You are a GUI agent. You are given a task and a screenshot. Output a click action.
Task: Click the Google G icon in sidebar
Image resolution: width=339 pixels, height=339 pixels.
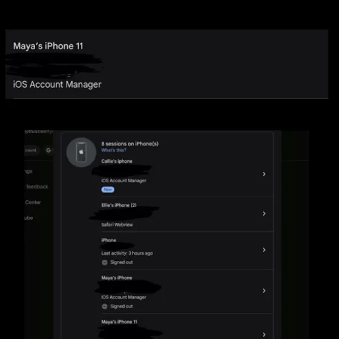click(48, 150)
